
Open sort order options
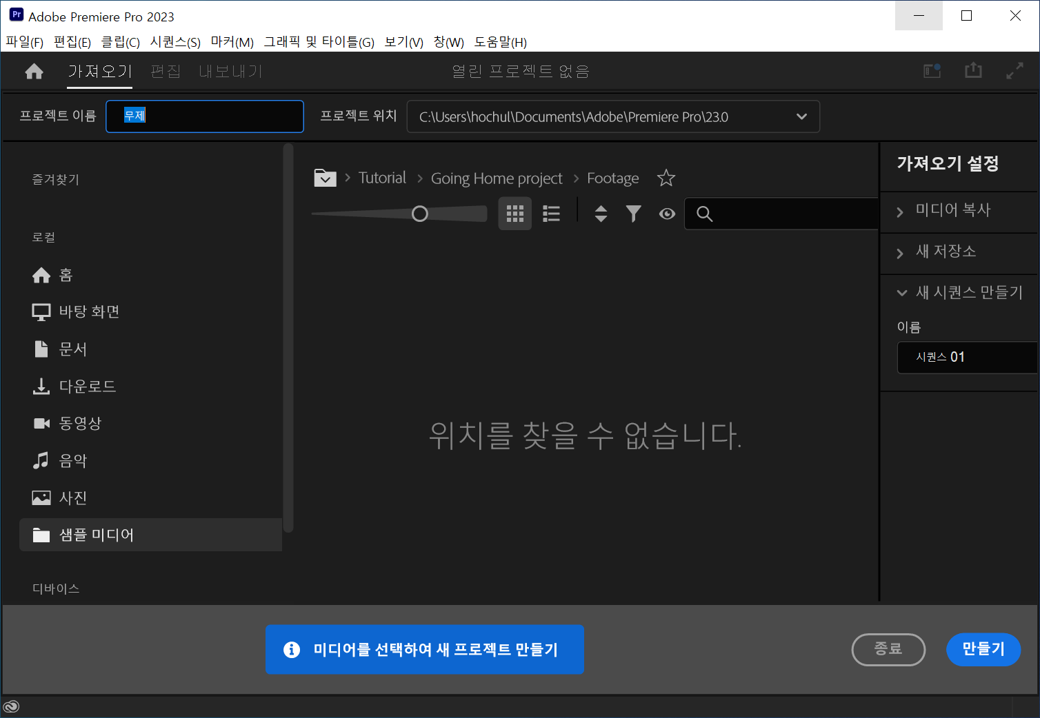601,214
